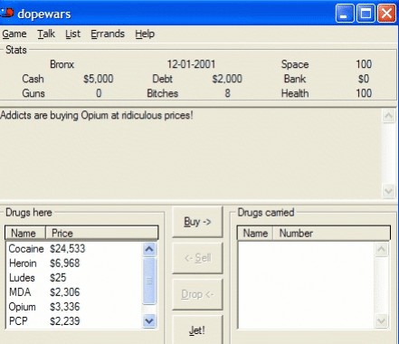Viewport: 399px width, 344px height.
Task: Minimize the dopewars window
Action: click(344, 14)
